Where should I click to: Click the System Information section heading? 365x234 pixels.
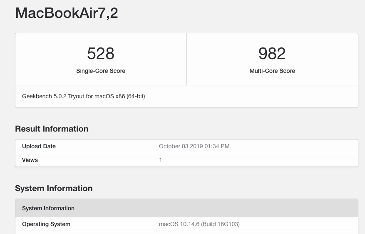54,188
